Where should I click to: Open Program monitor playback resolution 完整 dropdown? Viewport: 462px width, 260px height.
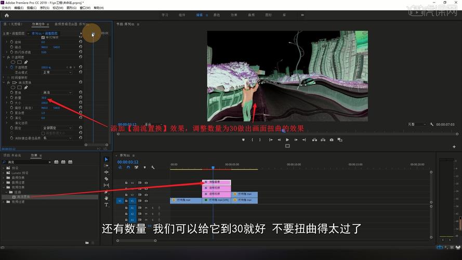(416, 124)
